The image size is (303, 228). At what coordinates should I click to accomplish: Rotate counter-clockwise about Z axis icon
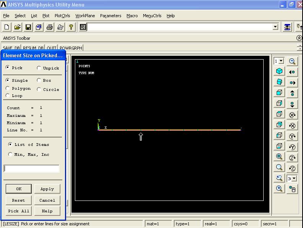(292, 168)
